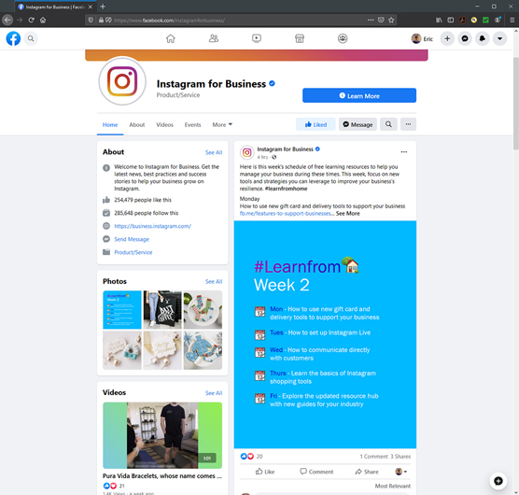Switch to the Events tab

click(192, 125)
